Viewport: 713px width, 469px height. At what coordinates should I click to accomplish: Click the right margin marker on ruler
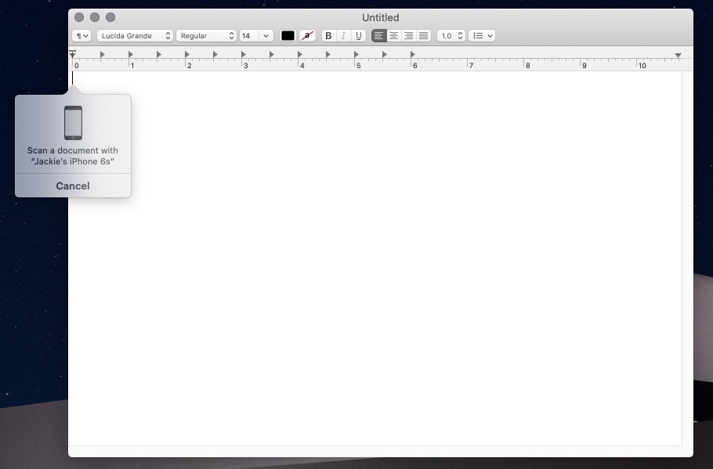(x=678, y=56)
